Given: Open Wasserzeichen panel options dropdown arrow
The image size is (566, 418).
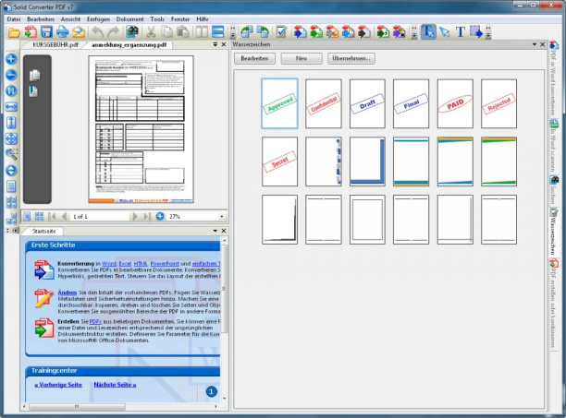Looking at the screenshot, I should 535,44.
